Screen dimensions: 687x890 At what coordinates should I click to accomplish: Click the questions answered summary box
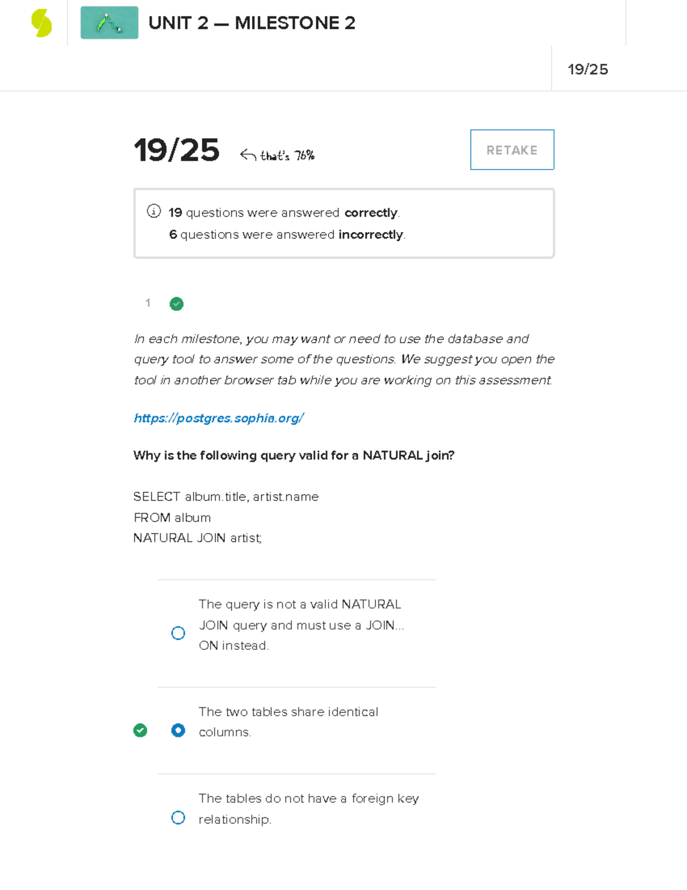(343, 222)
